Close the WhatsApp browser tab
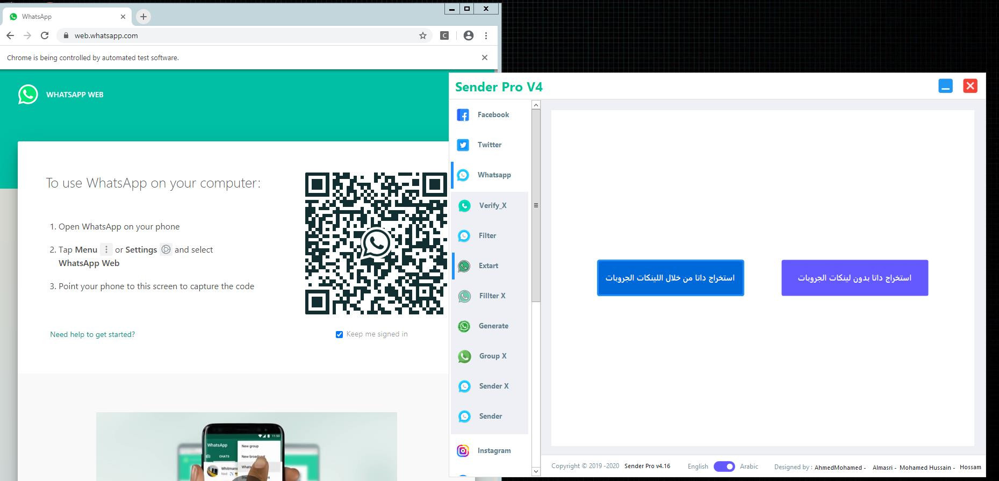 point(123,17)
